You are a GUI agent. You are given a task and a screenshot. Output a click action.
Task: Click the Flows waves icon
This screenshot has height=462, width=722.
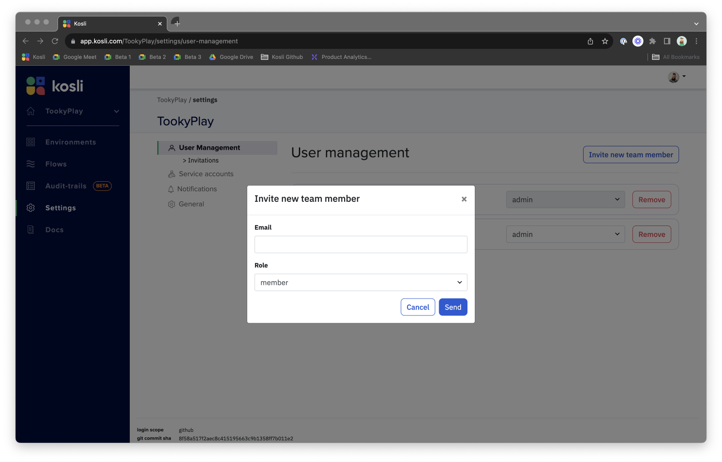pyautogui.click(x=31, y=164)
